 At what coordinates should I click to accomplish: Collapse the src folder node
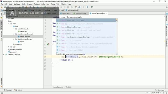click(x=6, y=21)
